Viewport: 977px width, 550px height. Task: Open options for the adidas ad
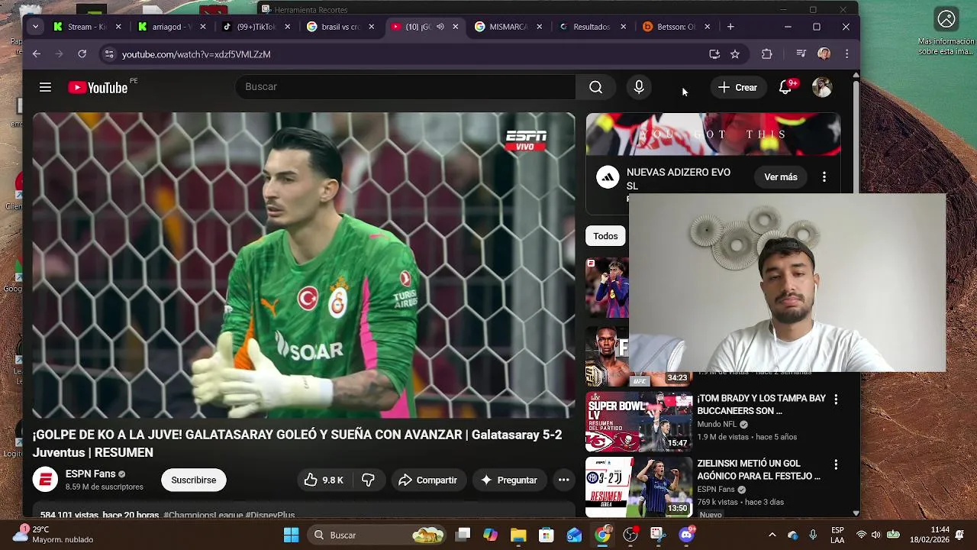pyautogui.click(x=824, y=177)
